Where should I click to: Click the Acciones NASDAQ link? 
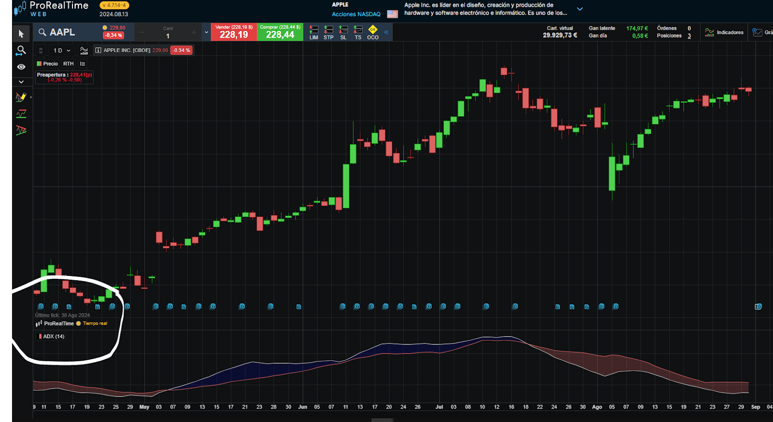coord(356,14)
